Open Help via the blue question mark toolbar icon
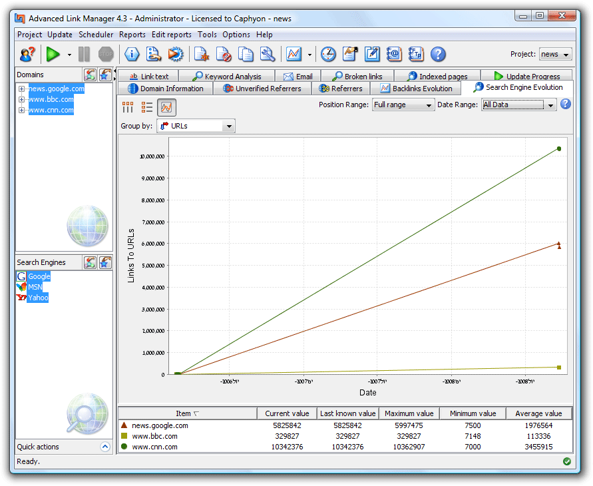 (x=439, y=54)
